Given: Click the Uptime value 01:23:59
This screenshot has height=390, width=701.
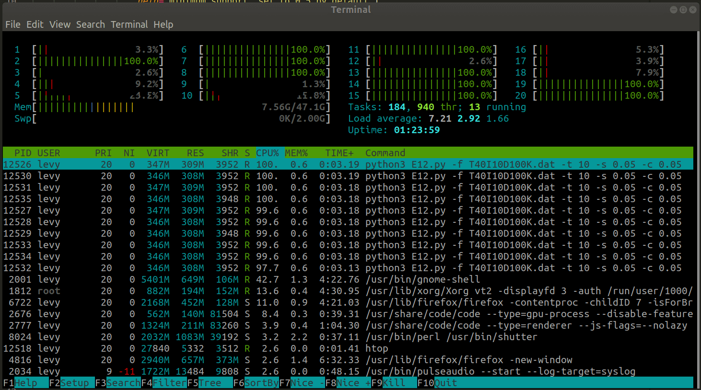Looking at the screenshot, I should tap(417, 130).
